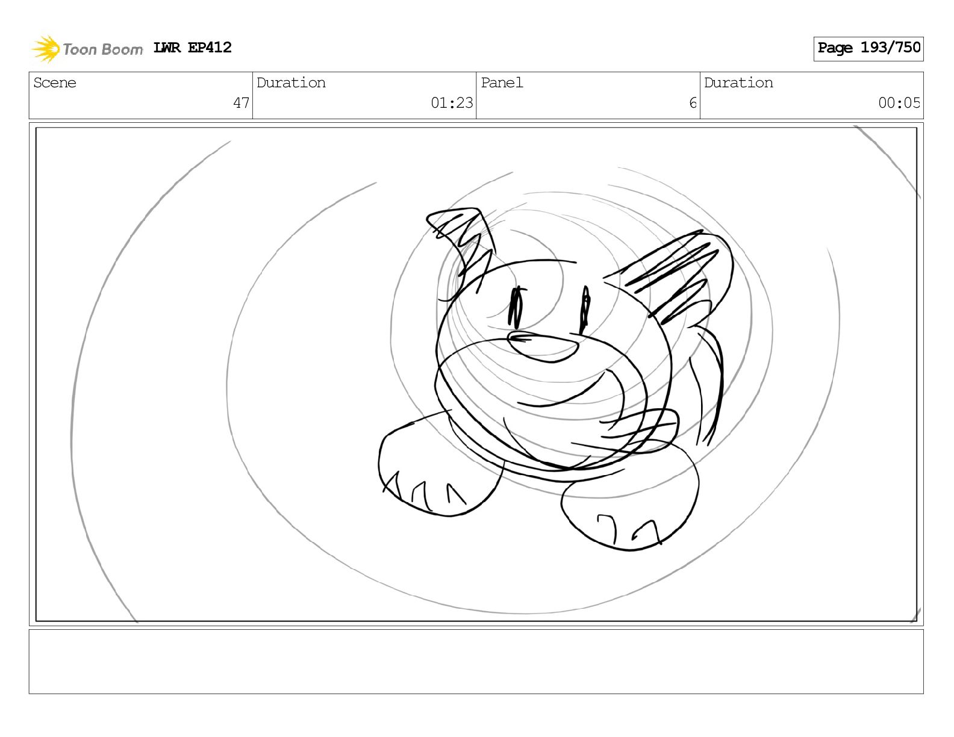954x737 pixels.
Task: Click the scene duration 01:23
Action: tap(452, 103)
